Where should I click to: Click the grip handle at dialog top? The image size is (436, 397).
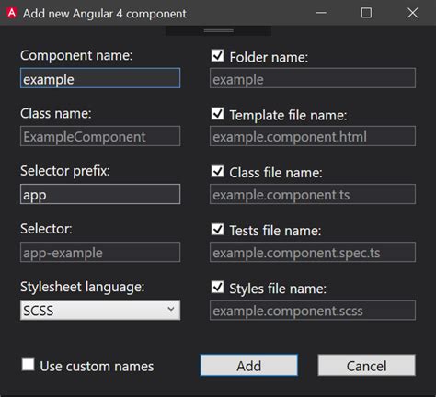tap(219, 30)
